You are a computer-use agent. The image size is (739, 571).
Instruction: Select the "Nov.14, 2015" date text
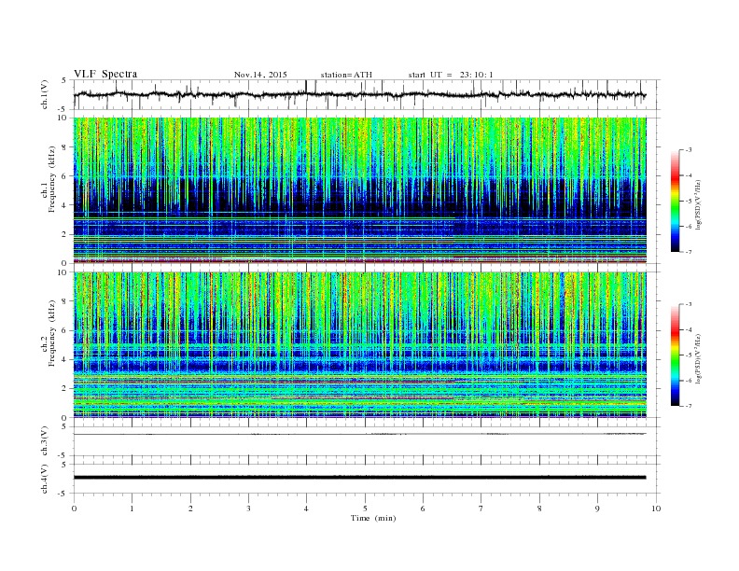pos(260,75)
